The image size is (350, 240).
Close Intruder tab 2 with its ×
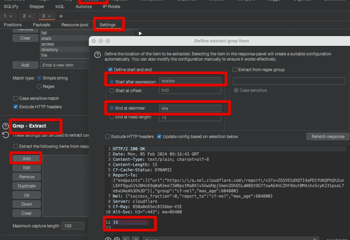(30, 16)
